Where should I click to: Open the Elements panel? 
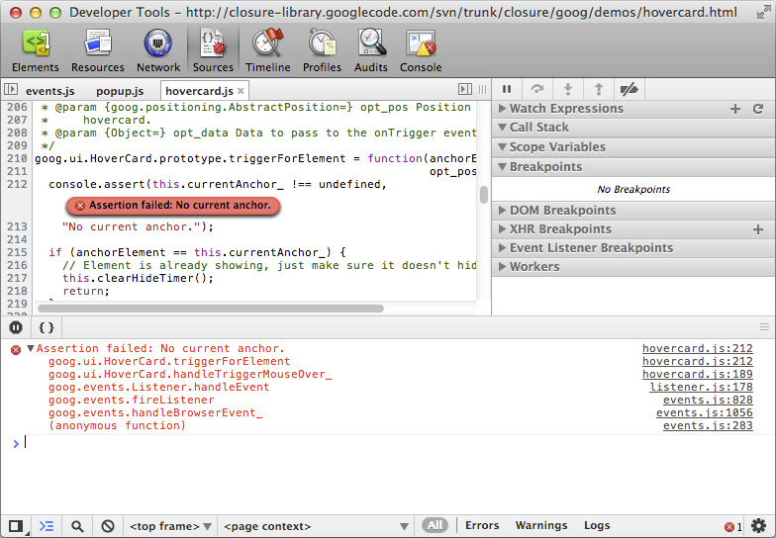pyautogui.click(x=36, y=49)
